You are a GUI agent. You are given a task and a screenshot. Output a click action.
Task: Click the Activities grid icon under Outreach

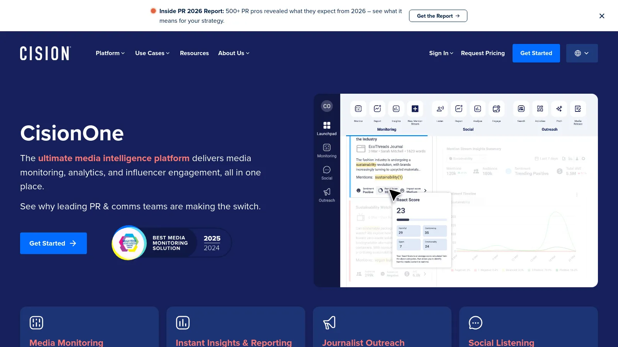(x=540, y=109)
